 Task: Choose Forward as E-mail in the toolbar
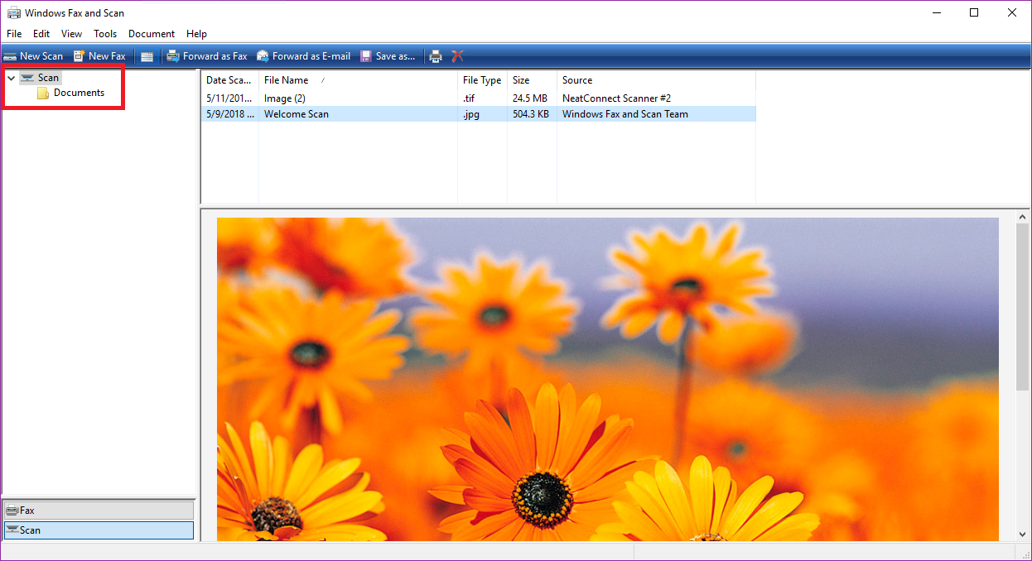303,56
